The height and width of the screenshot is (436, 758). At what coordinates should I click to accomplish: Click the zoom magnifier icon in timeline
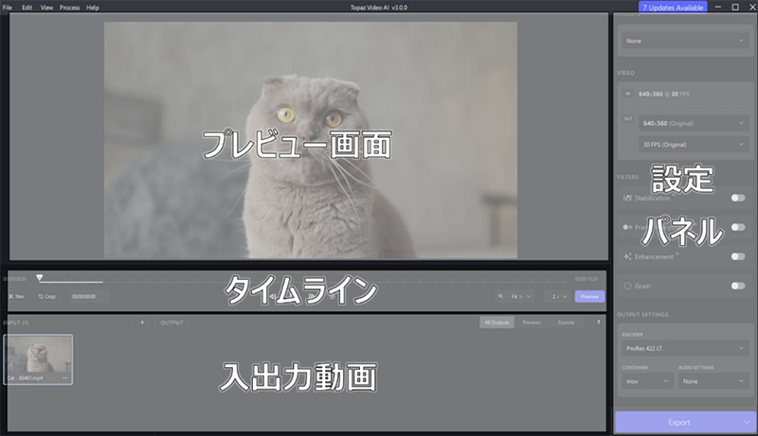[501, 296]
